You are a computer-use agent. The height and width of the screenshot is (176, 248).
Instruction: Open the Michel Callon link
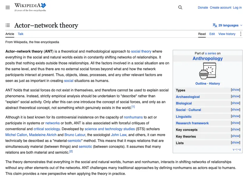point(16,135)
